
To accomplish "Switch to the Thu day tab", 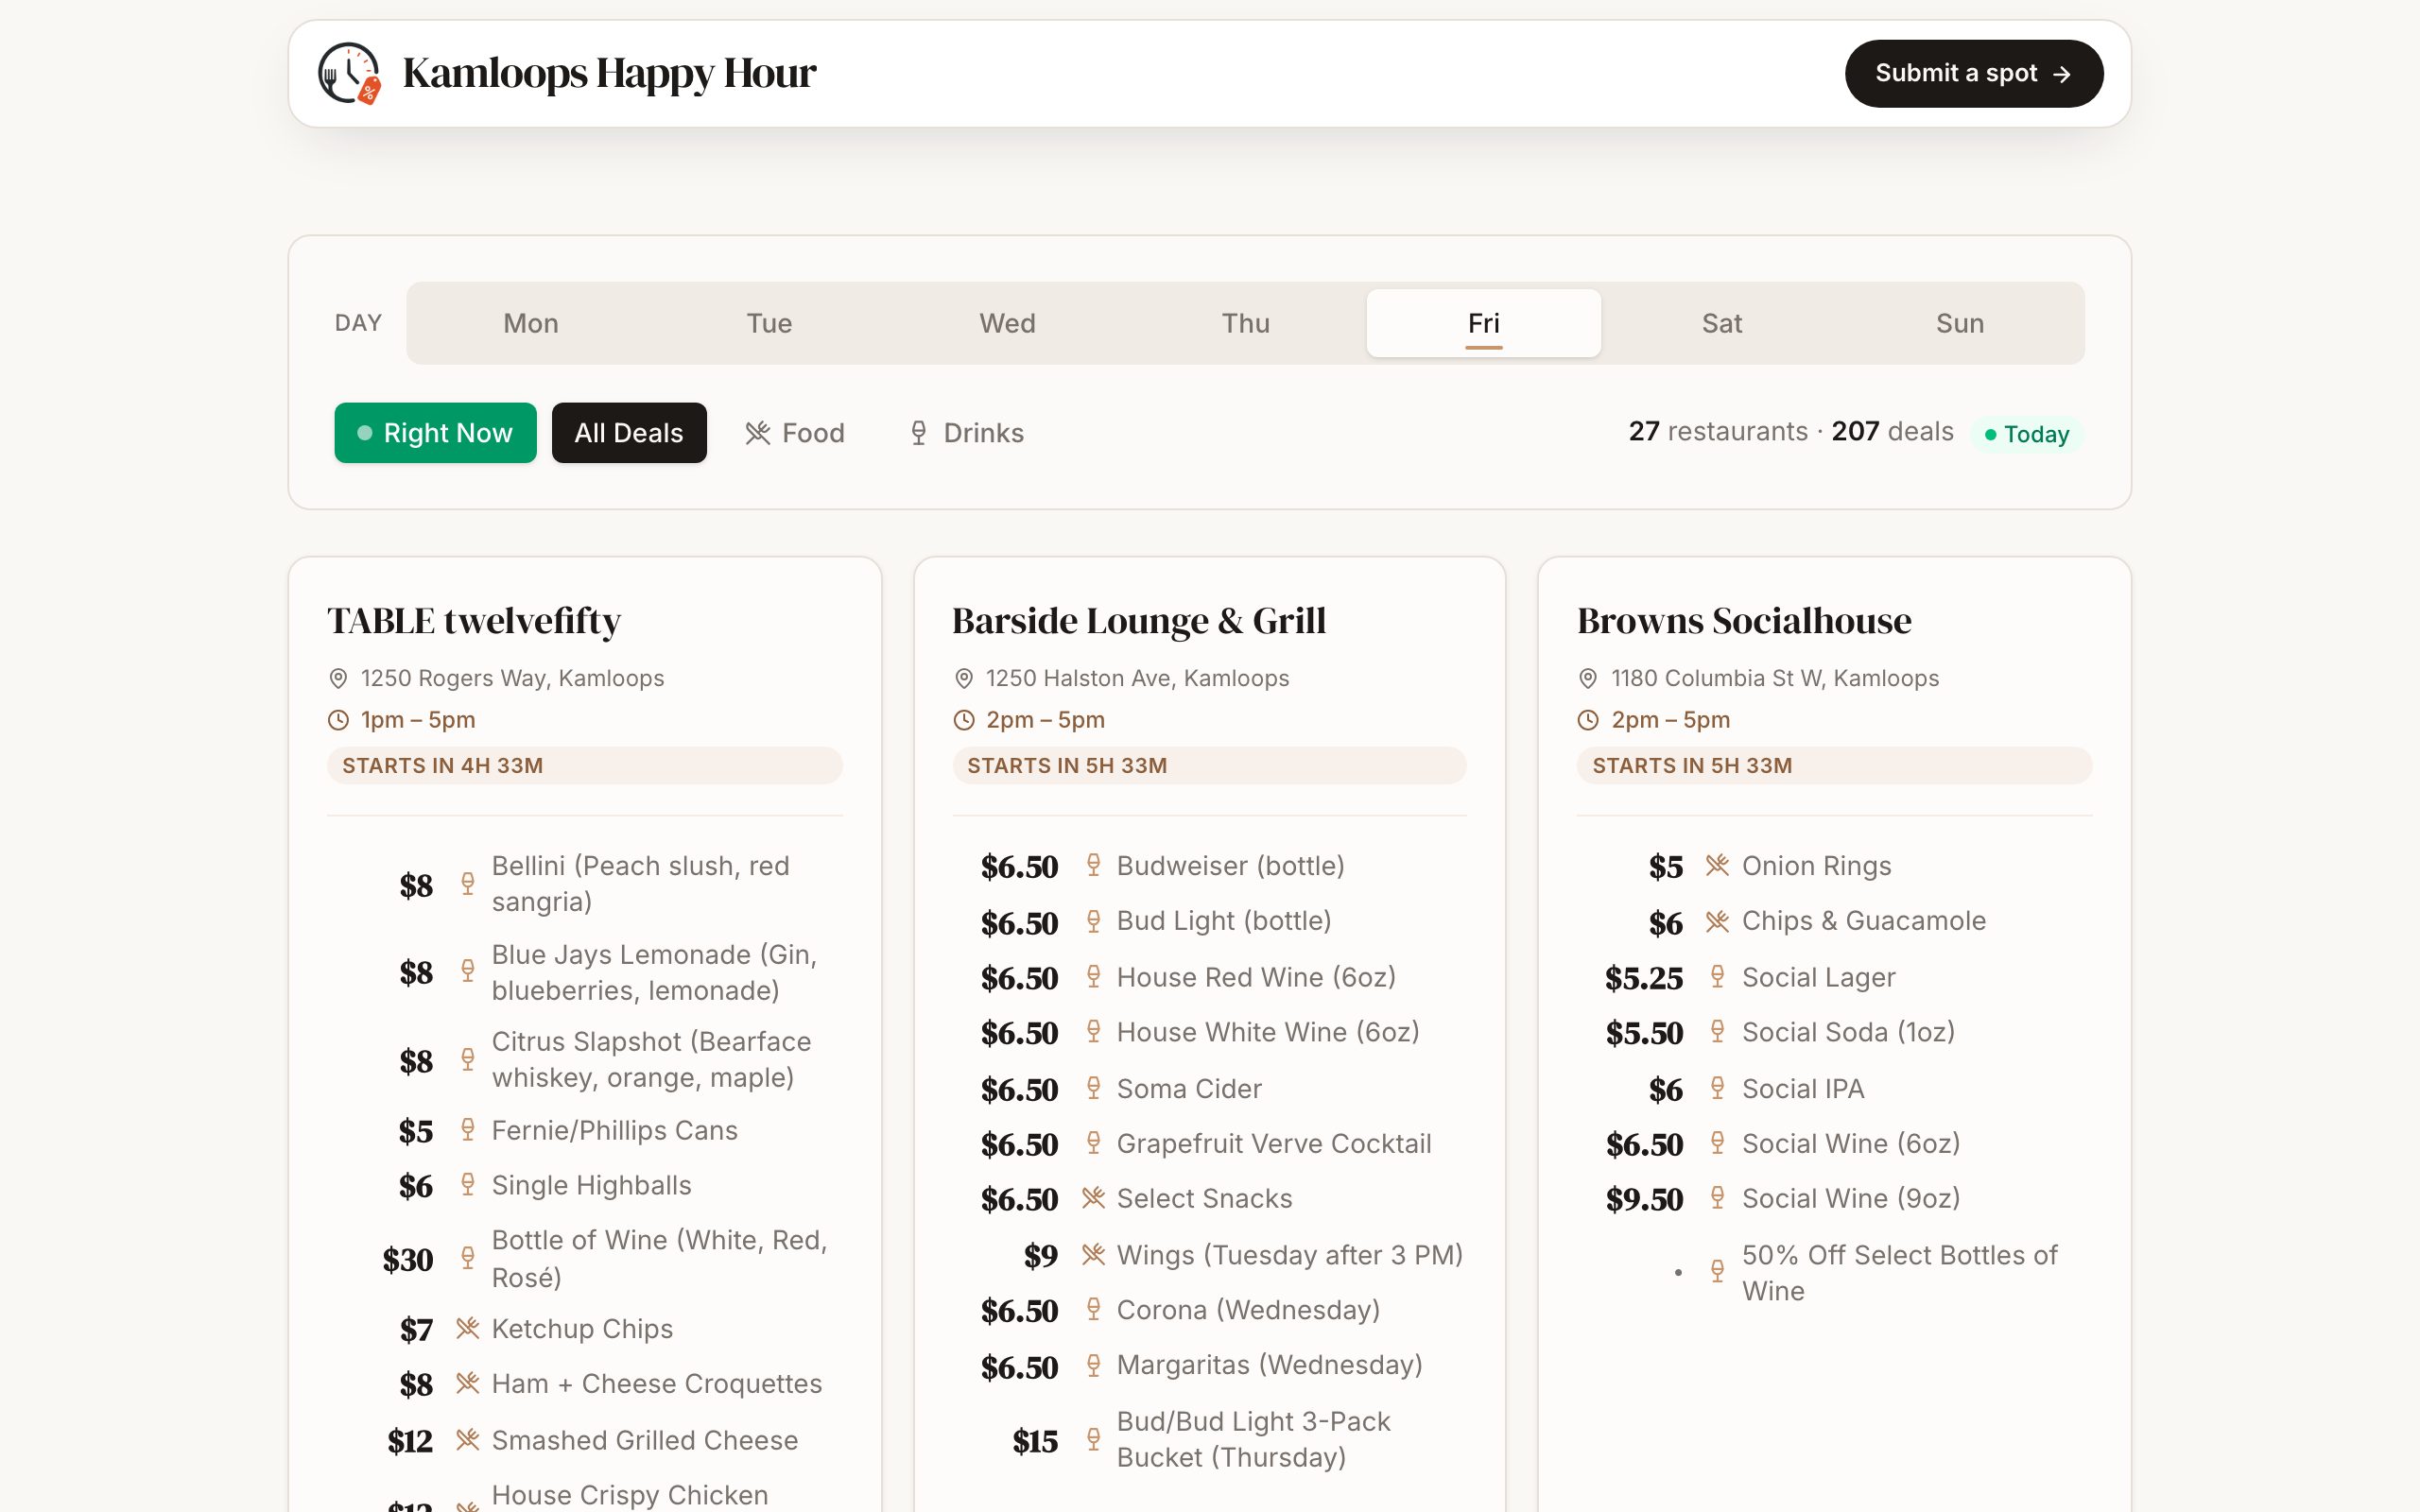I will tap(1245, 323).
